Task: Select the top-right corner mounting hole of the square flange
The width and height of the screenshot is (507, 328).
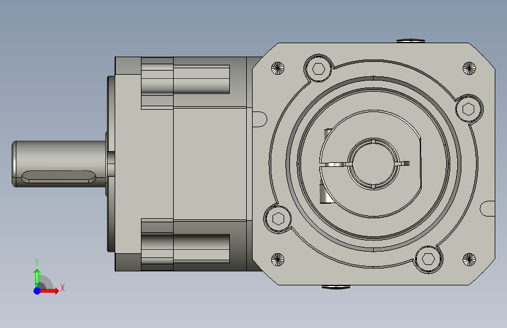Action: (x=469, y=68)
